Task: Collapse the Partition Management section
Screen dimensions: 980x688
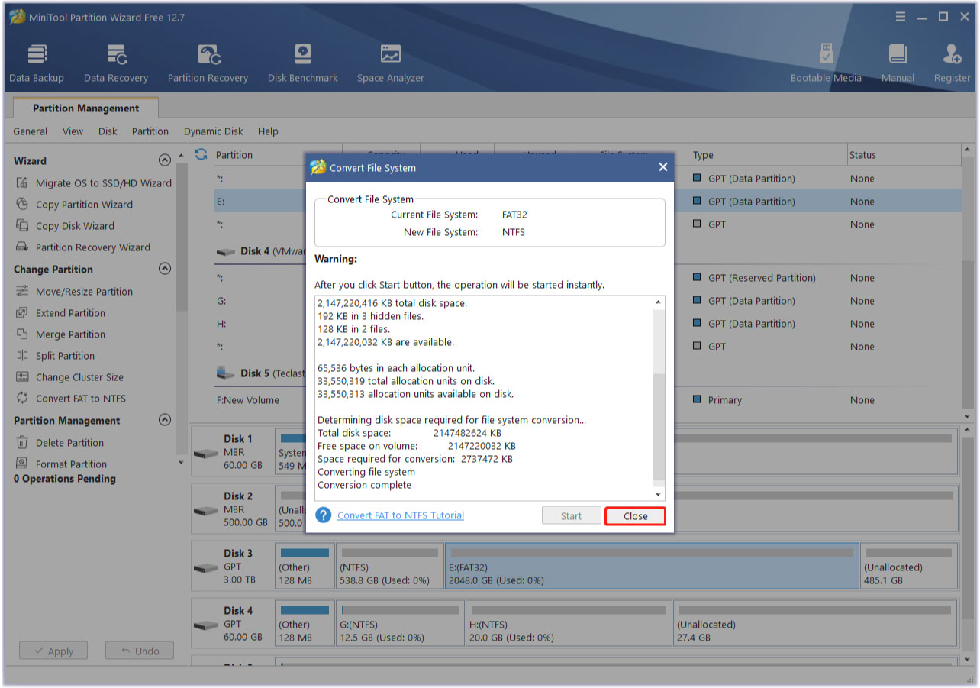Action: coord(165,420)
